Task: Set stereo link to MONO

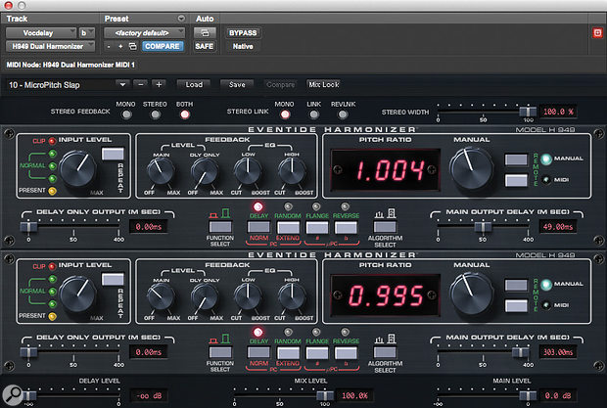Action: [285, 114]
